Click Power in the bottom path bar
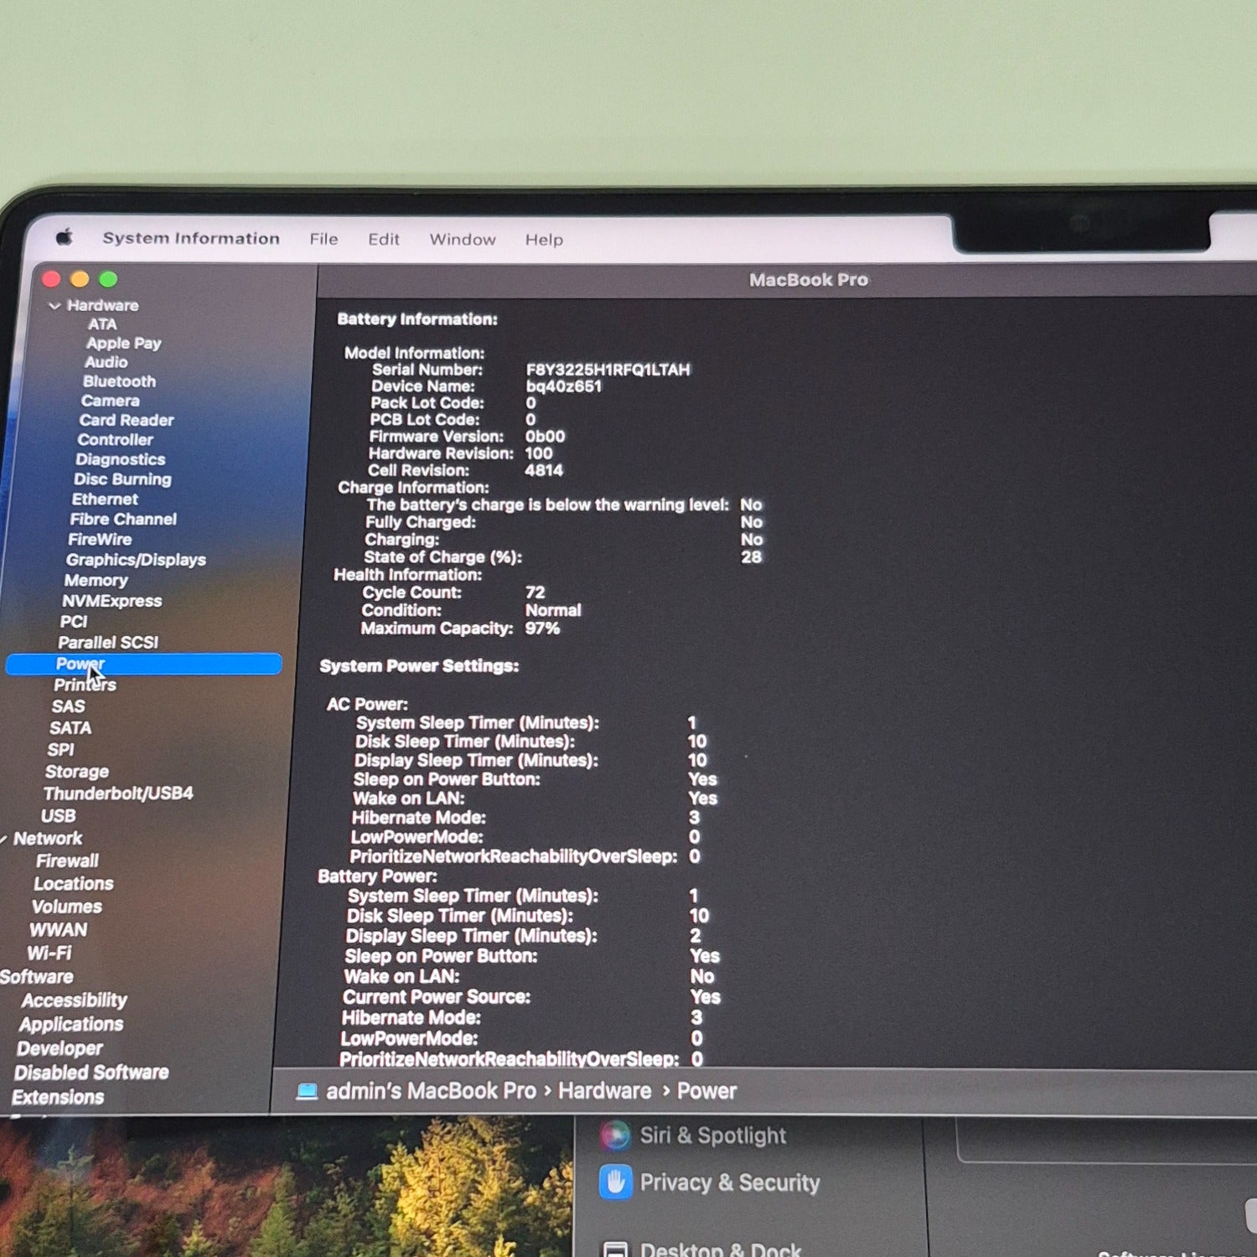The height and width of the screenshot is (1257, 1257). coord(706,1091)
